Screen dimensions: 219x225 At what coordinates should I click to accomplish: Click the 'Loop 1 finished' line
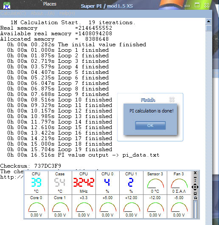click(58, 50)
